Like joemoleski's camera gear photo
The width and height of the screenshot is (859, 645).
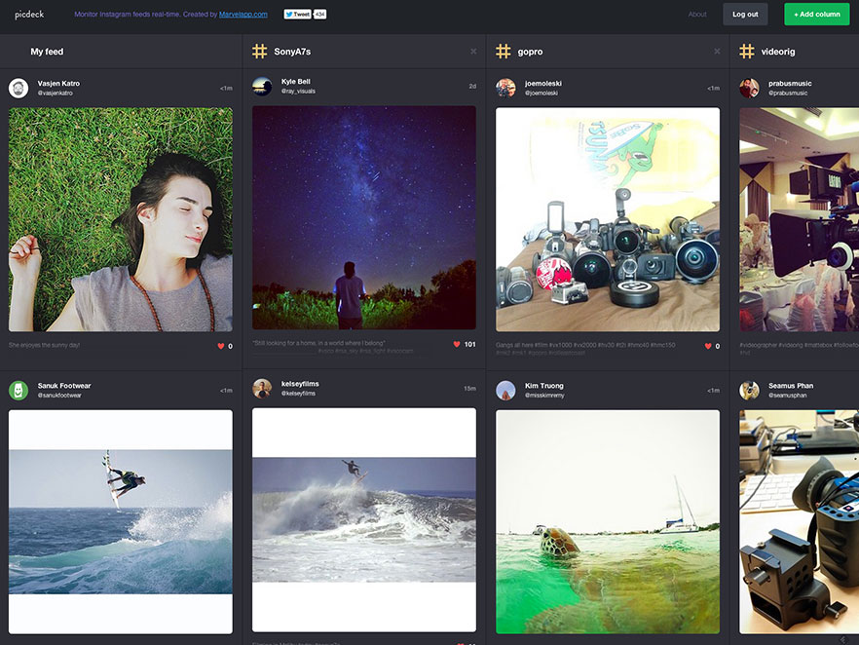click(708, 346)
